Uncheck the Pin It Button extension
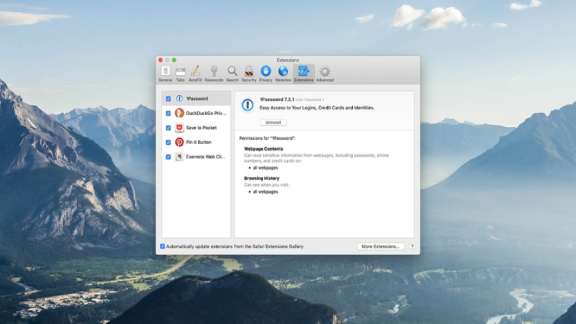 point(168,142)
